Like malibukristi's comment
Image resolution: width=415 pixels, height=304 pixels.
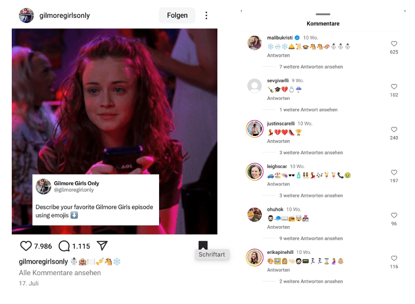pyautogui.click(x=394, y=44)
